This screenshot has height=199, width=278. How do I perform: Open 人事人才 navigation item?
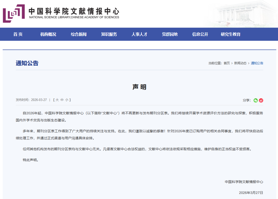(140, 34)
